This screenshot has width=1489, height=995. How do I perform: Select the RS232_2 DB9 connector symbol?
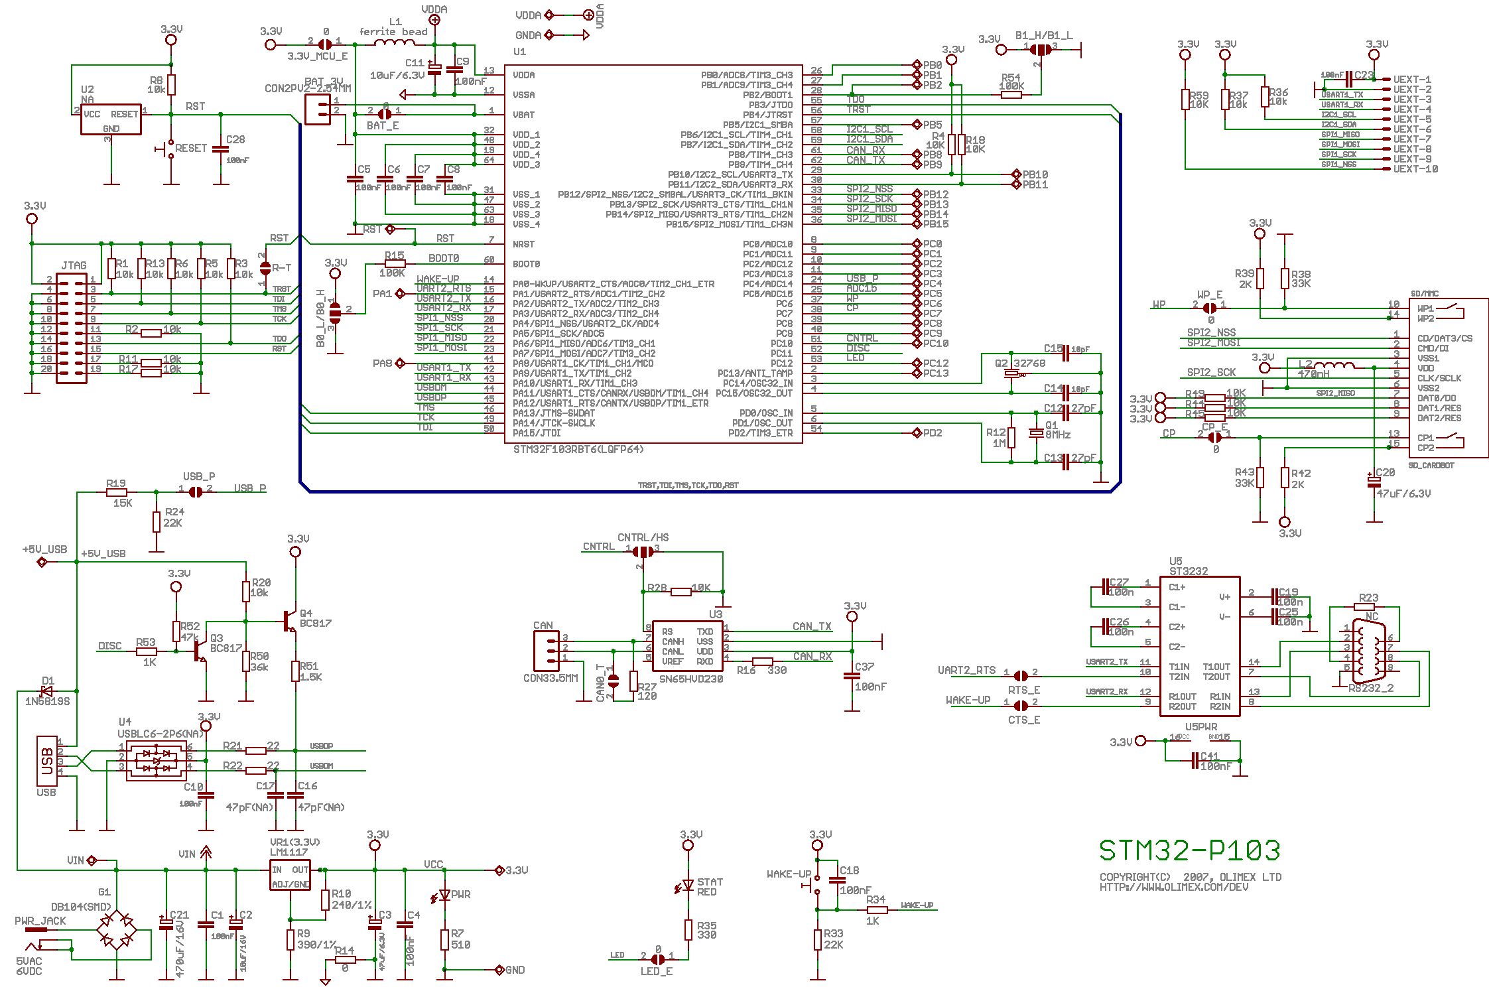tap(1368, 653)
